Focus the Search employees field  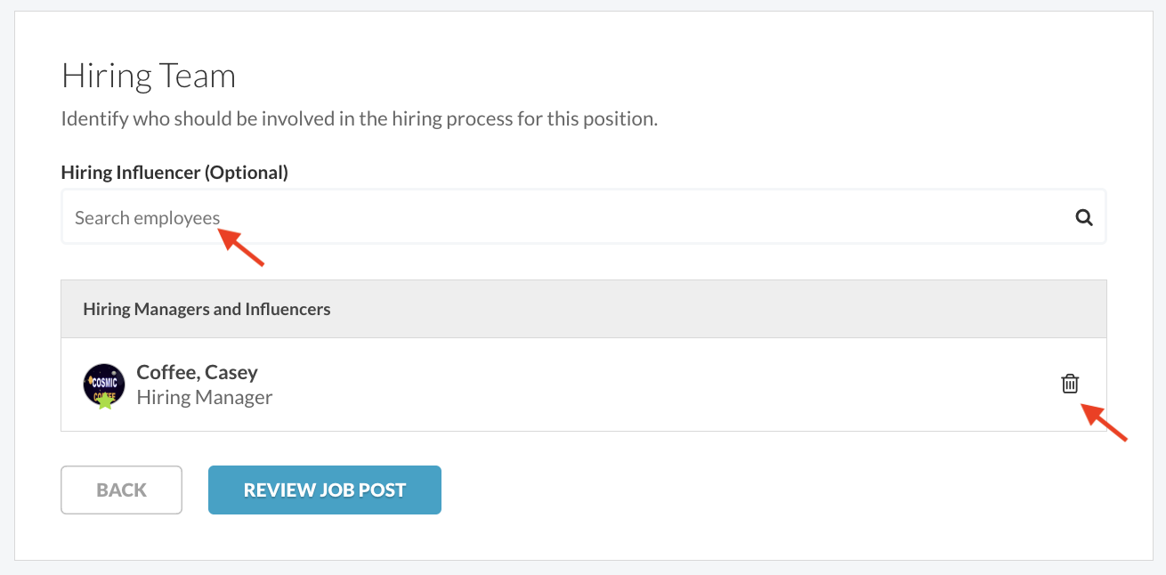583,216
